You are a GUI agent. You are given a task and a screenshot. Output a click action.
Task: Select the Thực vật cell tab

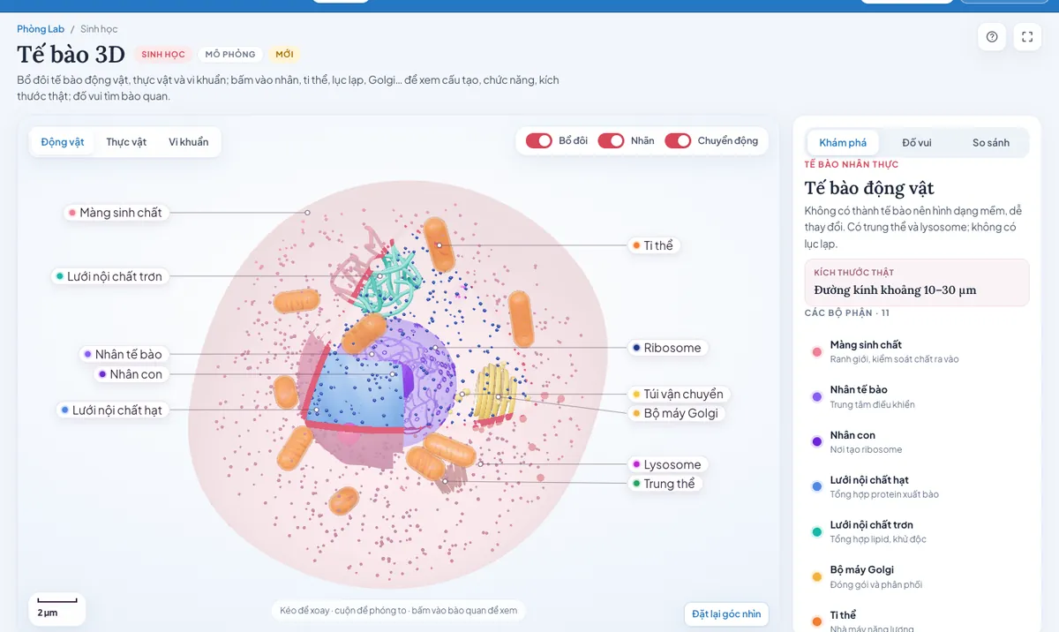pyautogui.click(x=126, y=142)
